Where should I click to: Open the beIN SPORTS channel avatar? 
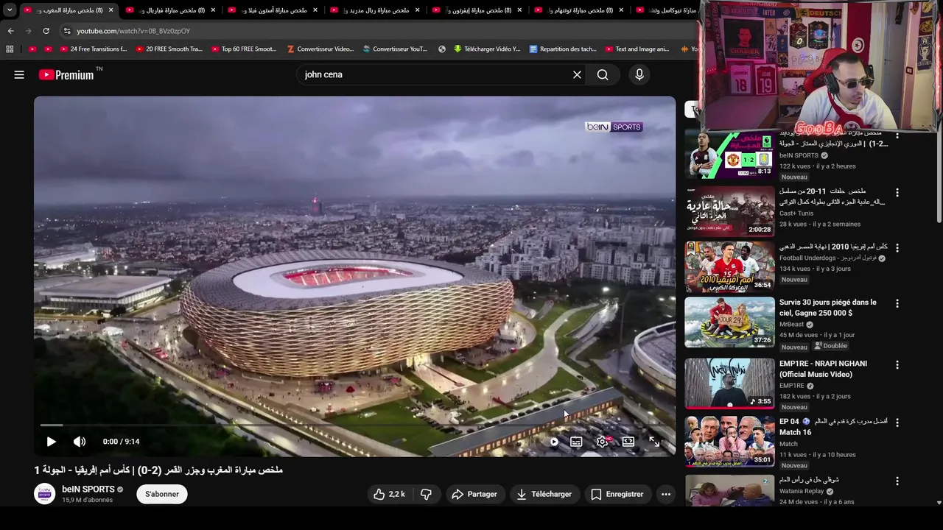click(x=45, y=494)
